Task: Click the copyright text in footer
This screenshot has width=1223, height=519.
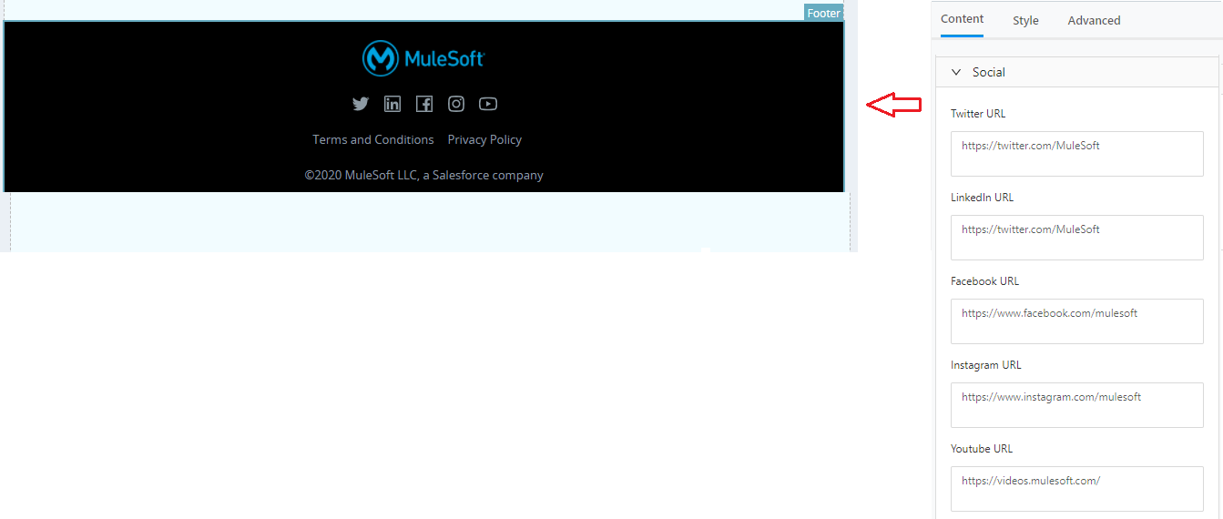Action: [424, 175]
